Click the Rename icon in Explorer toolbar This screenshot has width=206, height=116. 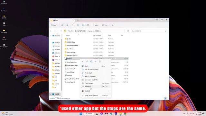[78, 25]
